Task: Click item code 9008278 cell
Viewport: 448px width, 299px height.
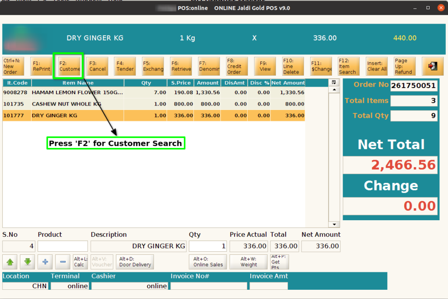Action: [x=17, y=93]
